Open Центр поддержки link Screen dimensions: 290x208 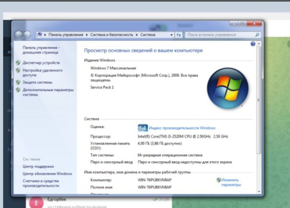coord(38,166)
